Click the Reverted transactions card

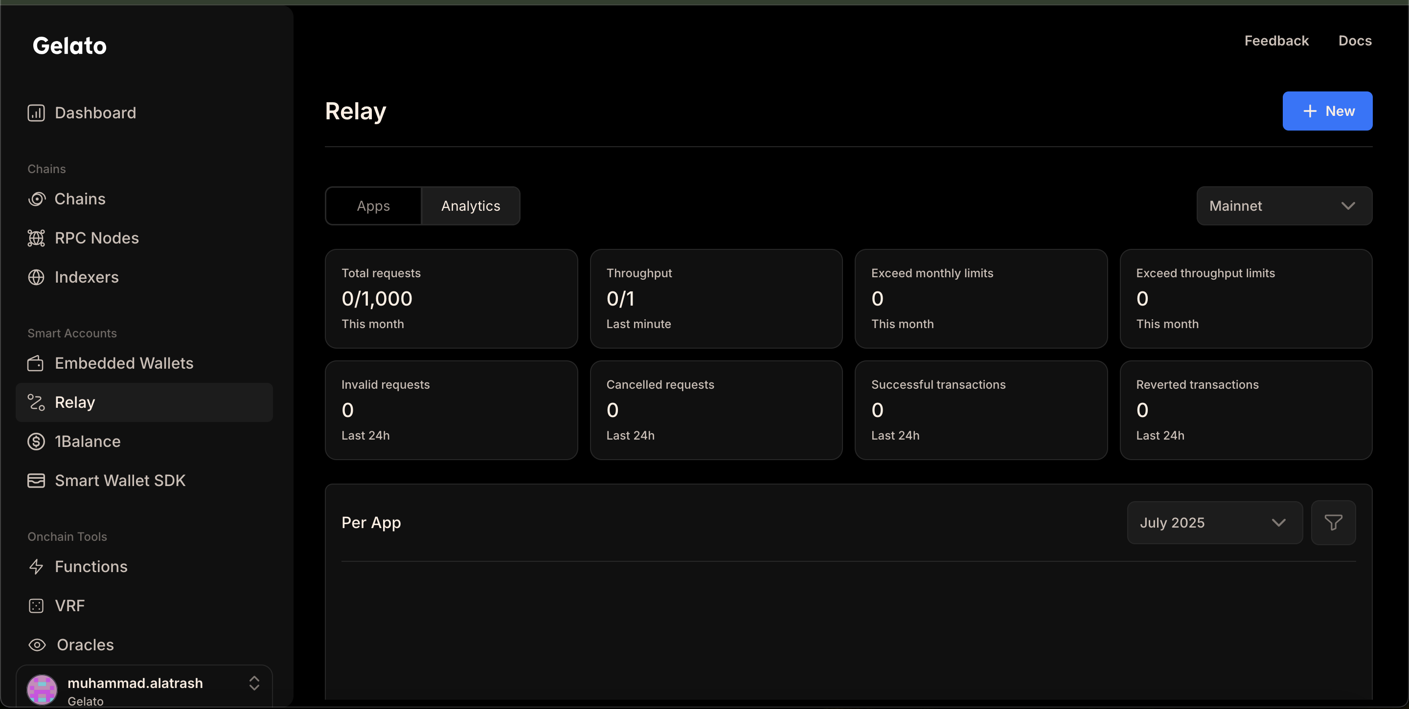1246,411
